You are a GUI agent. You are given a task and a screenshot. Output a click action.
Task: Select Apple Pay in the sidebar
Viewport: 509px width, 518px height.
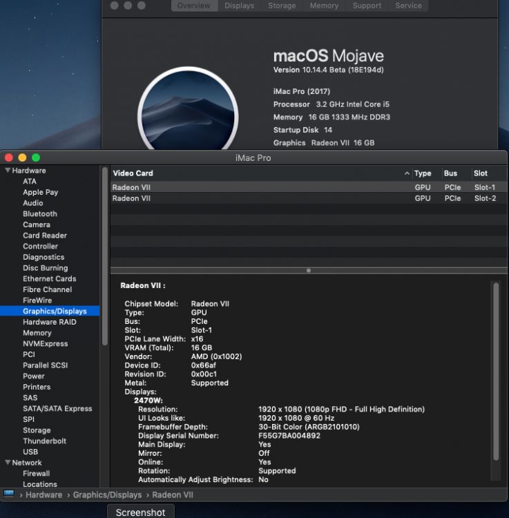[x=40, y=192]
